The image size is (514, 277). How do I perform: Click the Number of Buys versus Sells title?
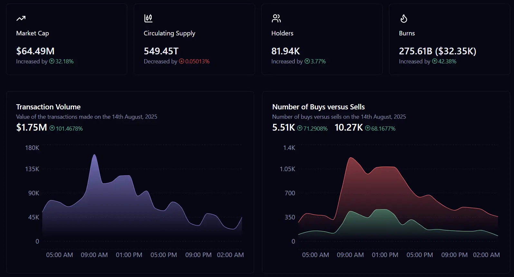coord(319,107)
